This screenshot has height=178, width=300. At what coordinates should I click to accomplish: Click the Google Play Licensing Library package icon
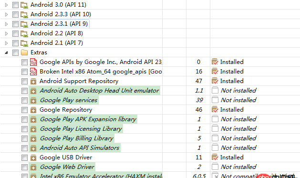pos(33,129)
